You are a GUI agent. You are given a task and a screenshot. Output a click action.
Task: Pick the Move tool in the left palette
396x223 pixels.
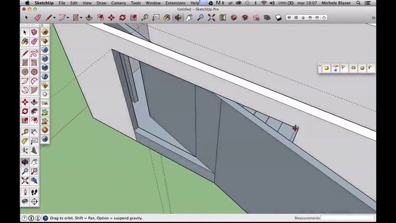click(25, 102)
